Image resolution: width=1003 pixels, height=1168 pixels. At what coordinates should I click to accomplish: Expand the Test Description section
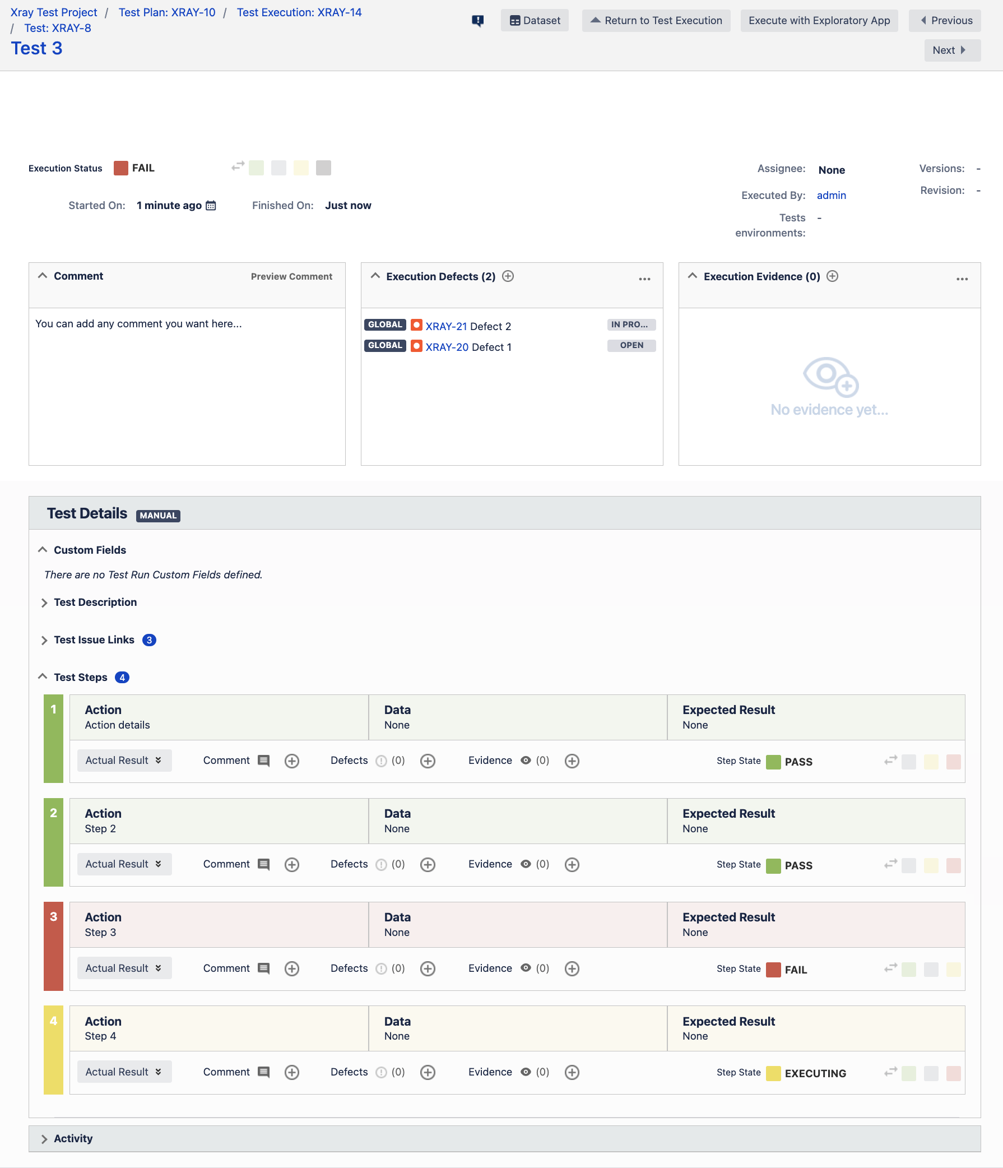[95, 602]
